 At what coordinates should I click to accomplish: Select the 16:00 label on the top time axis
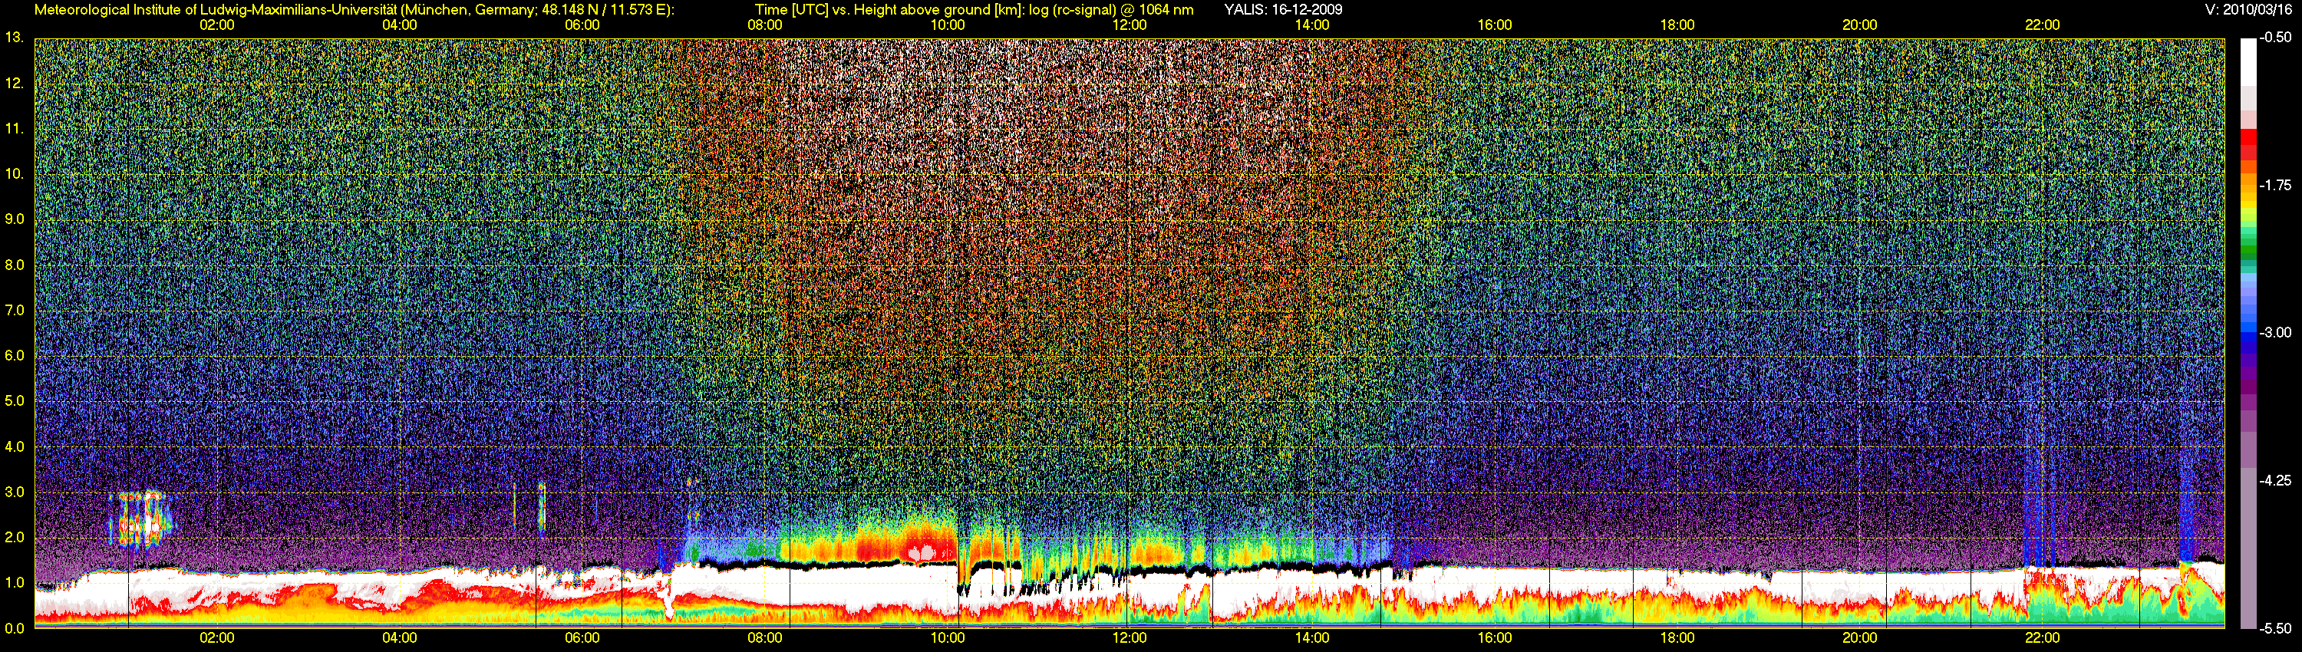pos(1495,25)
